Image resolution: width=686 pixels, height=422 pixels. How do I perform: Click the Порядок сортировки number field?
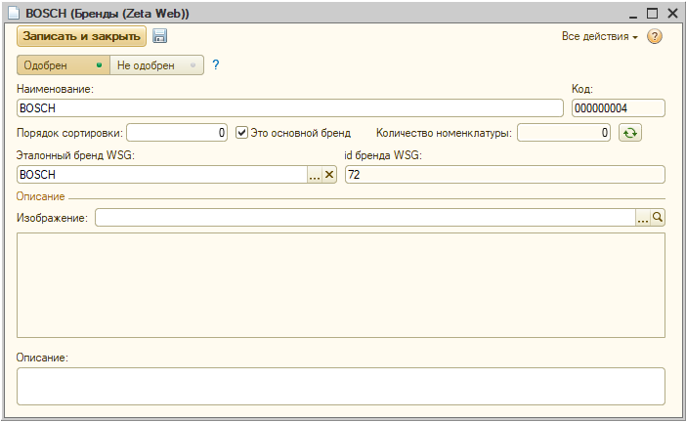(x=177, y=133)
